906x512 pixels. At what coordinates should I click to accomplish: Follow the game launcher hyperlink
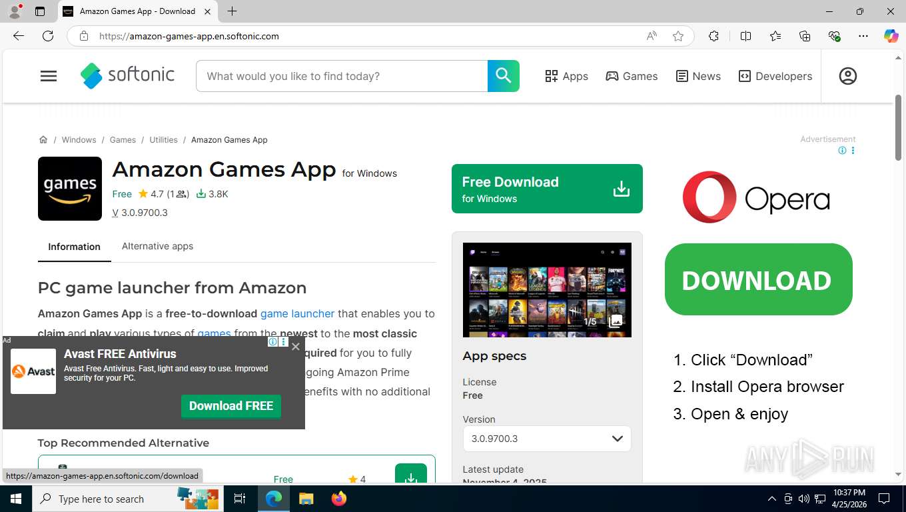coord(297,313)
